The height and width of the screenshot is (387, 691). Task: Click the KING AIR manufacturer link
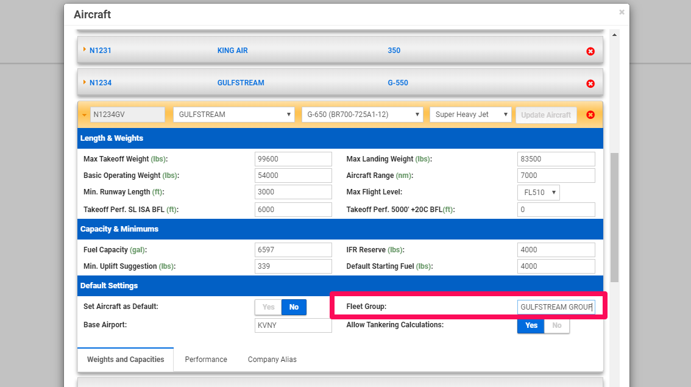point(232,50)
